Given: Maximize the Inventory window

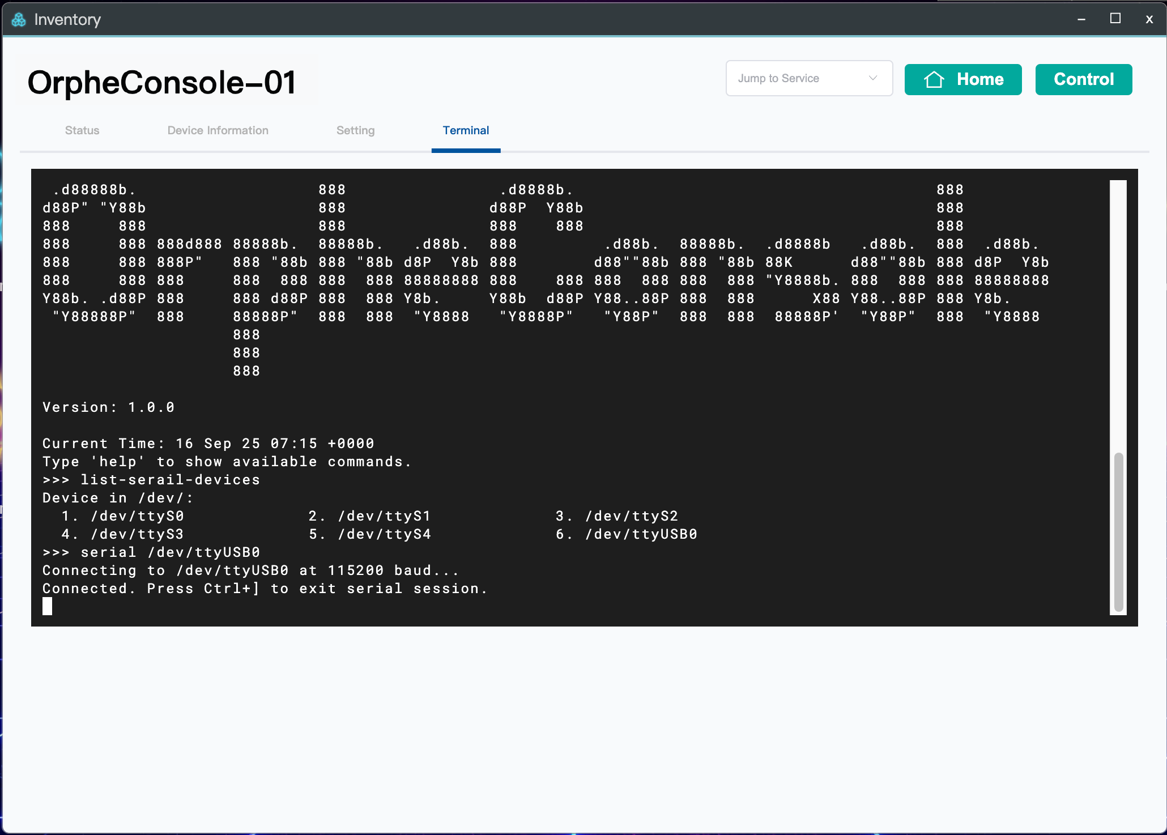Looking at the screenshot, I should 1115,19.
